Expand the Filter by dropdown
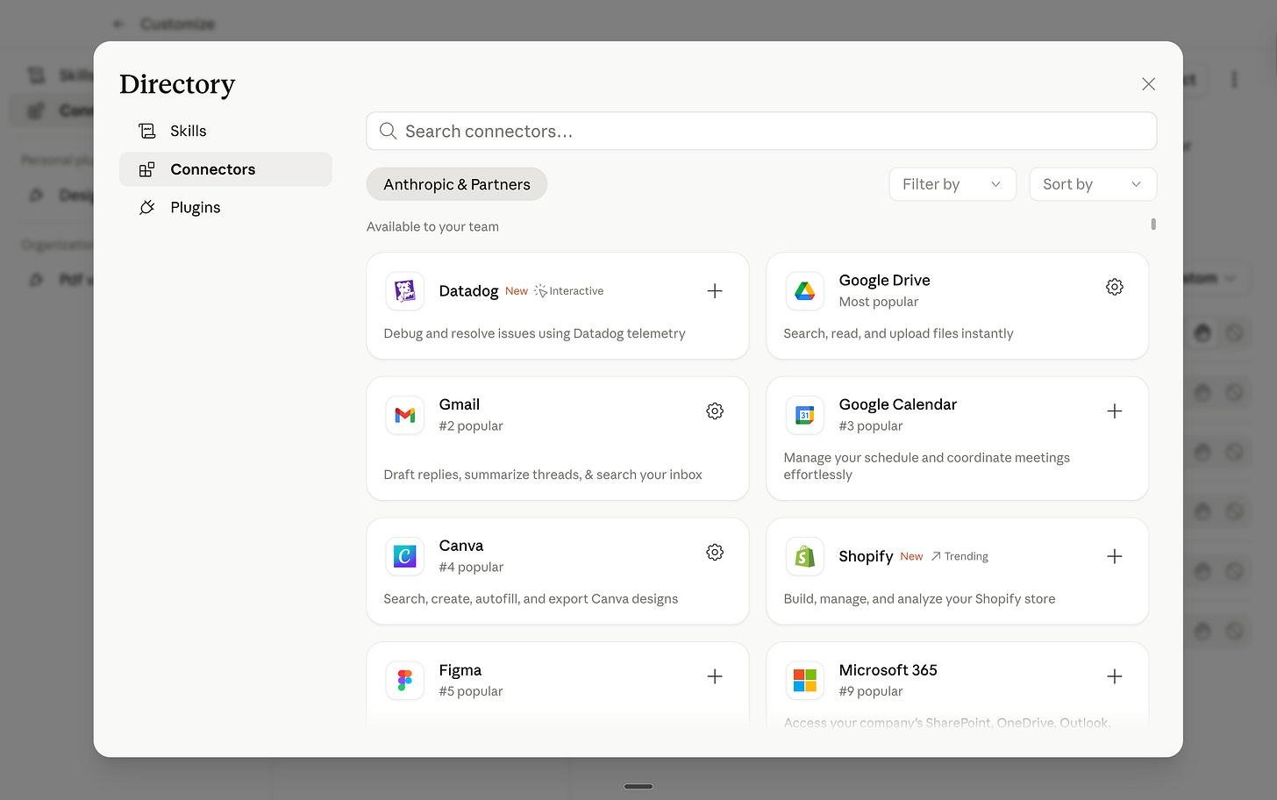This screenshot has height=800, width=1277. click(952, 184)
